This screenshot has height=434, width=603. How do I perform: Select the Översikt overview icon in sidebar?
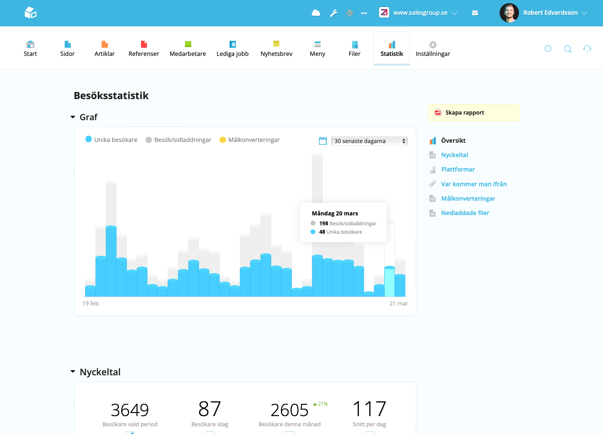click(x=433, y=140)
